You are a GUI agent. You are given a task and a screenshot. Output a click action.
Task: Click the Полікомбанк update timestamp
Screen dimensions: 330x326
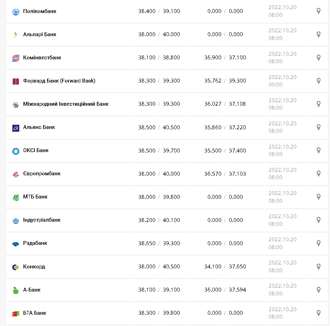[282, 11]
